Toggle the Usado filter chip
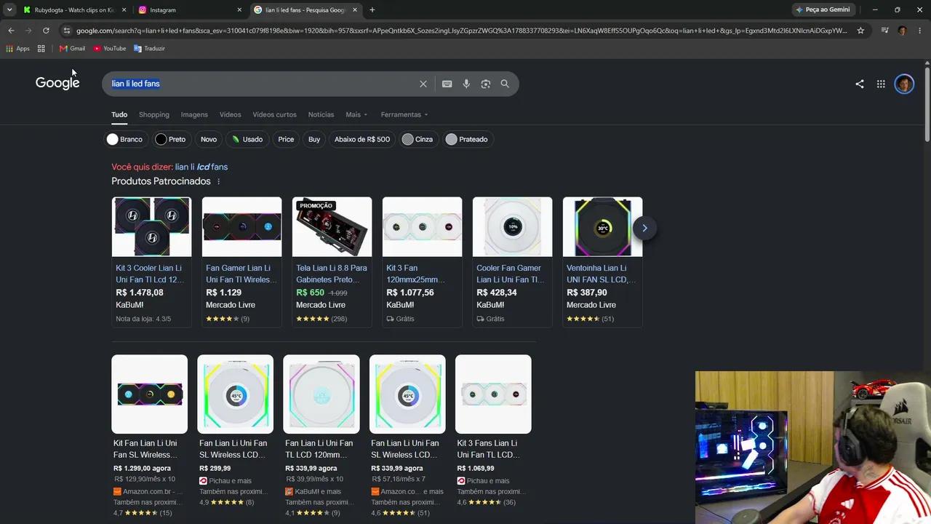Viewport: 931px width, 524px height. [247, 139]
